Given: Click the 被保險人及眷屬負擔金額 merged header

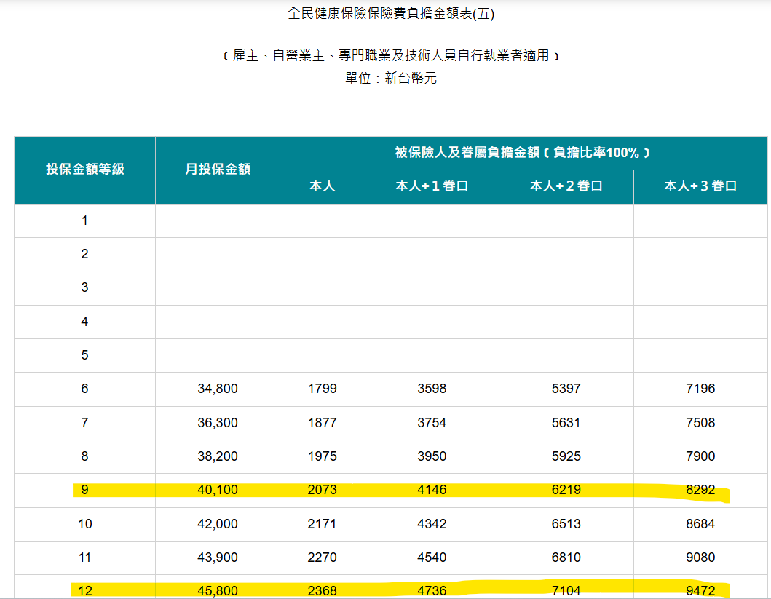Looking at the screenshot, I should [x=522, y=153].
